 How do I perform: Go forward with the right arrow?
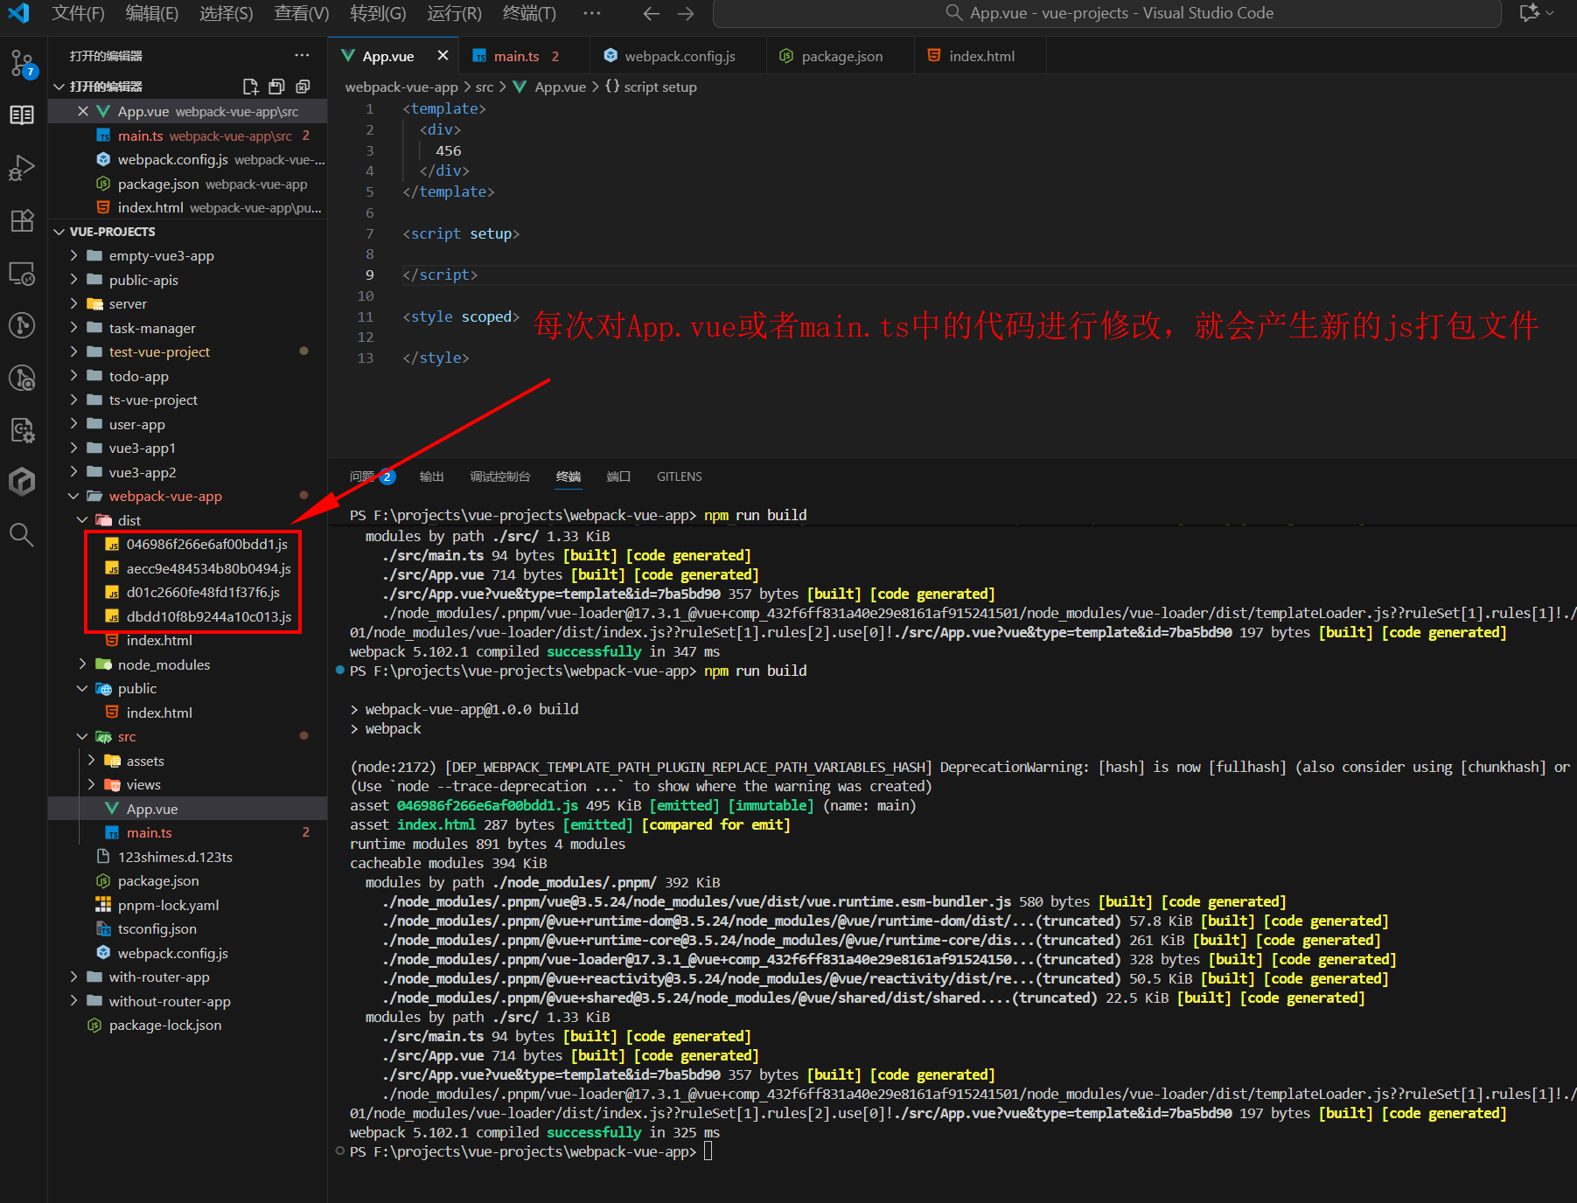click(x=686, y=13)
